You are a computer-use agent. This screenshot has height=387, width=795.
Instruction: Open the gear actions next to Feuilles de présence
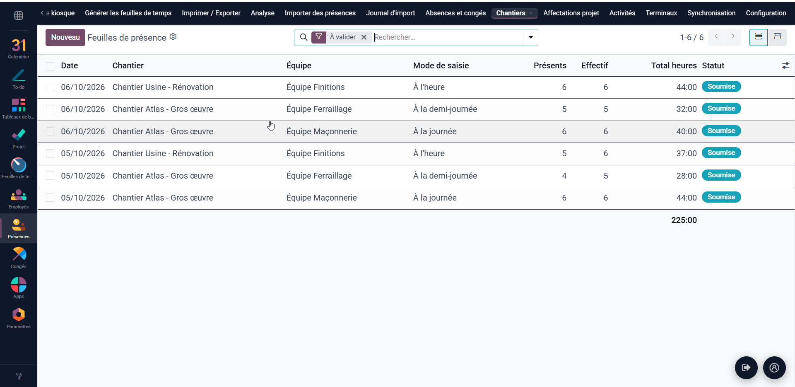(173, 37)
